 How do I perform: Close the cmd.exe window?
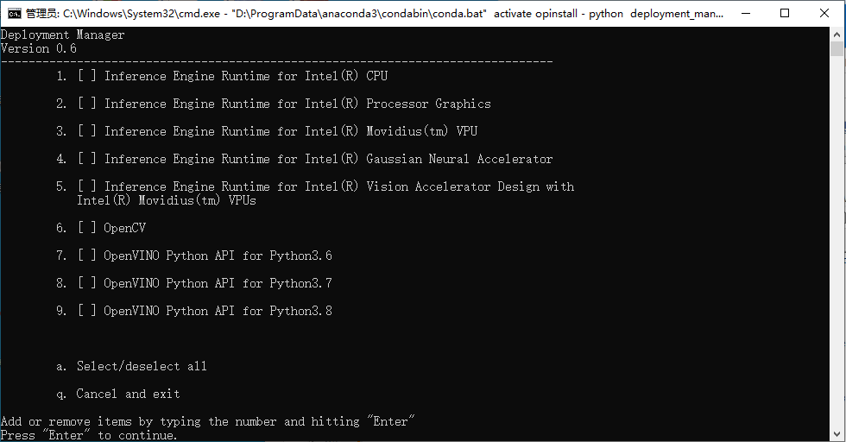click(824, 14)
